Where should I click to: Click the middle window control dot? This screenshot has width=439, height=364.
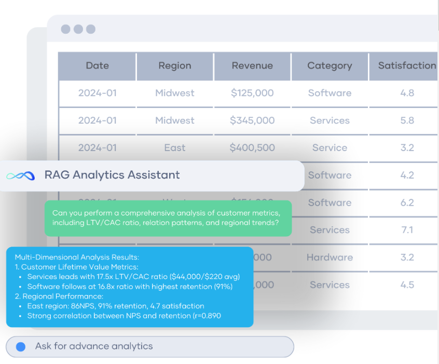click(x=78, y=29)
